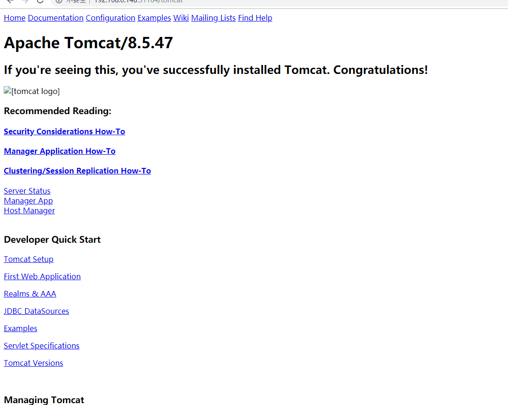Click the Apache Tomcat/8.5.47 heading
508x405 pixels.
pyautogui.click(x=88, y=43)
